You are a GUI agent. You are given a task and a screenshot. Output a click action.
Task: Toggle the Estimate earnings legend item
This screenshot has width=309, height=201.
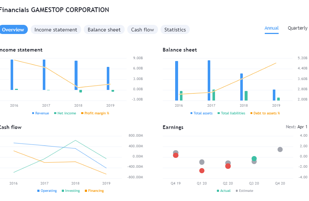tap(246, 191)
